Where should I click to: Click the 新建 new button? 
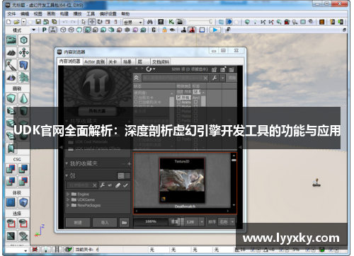pyautogui.click(x=78, y=222)
